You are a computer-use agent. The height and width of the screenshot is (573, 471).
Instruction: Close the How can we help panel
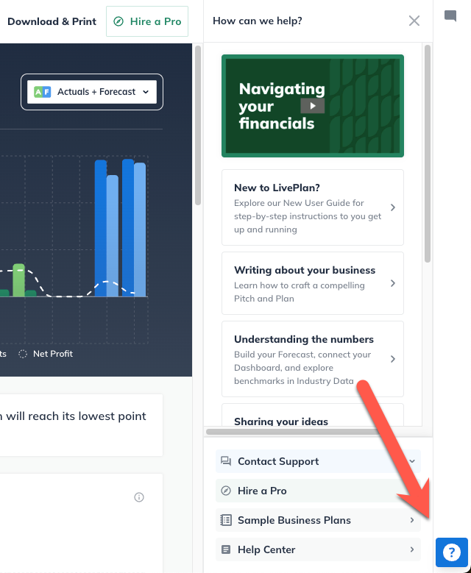414,21
